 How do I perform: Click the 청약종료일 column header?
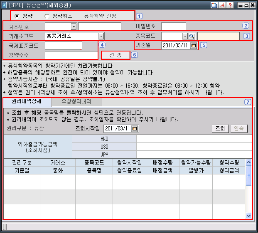129,170
